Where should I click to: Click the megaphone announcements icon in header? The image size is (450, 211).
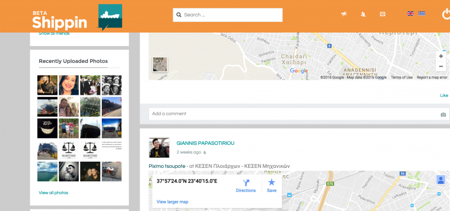point(344,14)
